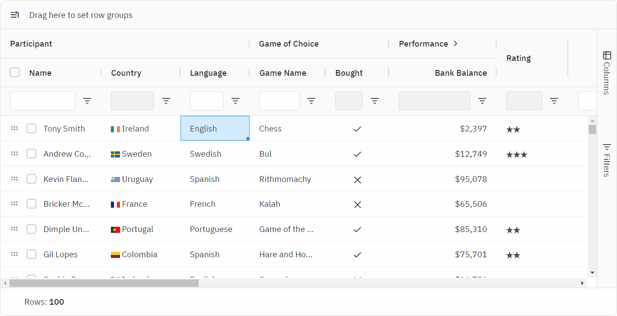This screenshot has width=617, height=316.
Task: Open the Name column filter menu icon
Action: [x=87, y=101]
